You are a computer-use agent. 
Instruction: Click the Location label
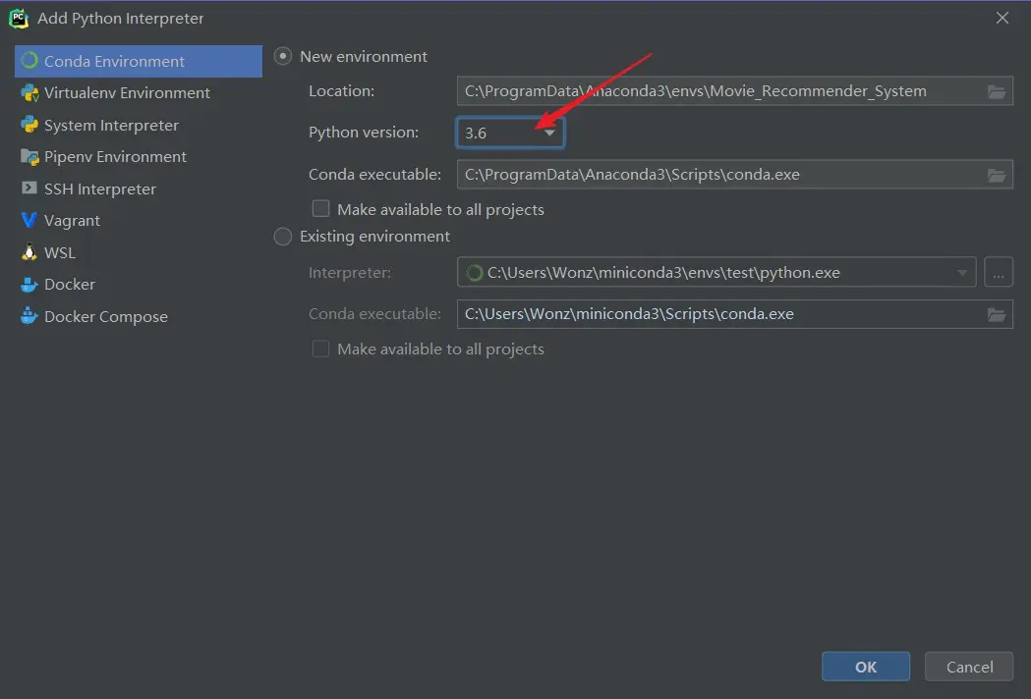[x=341, y=90]
